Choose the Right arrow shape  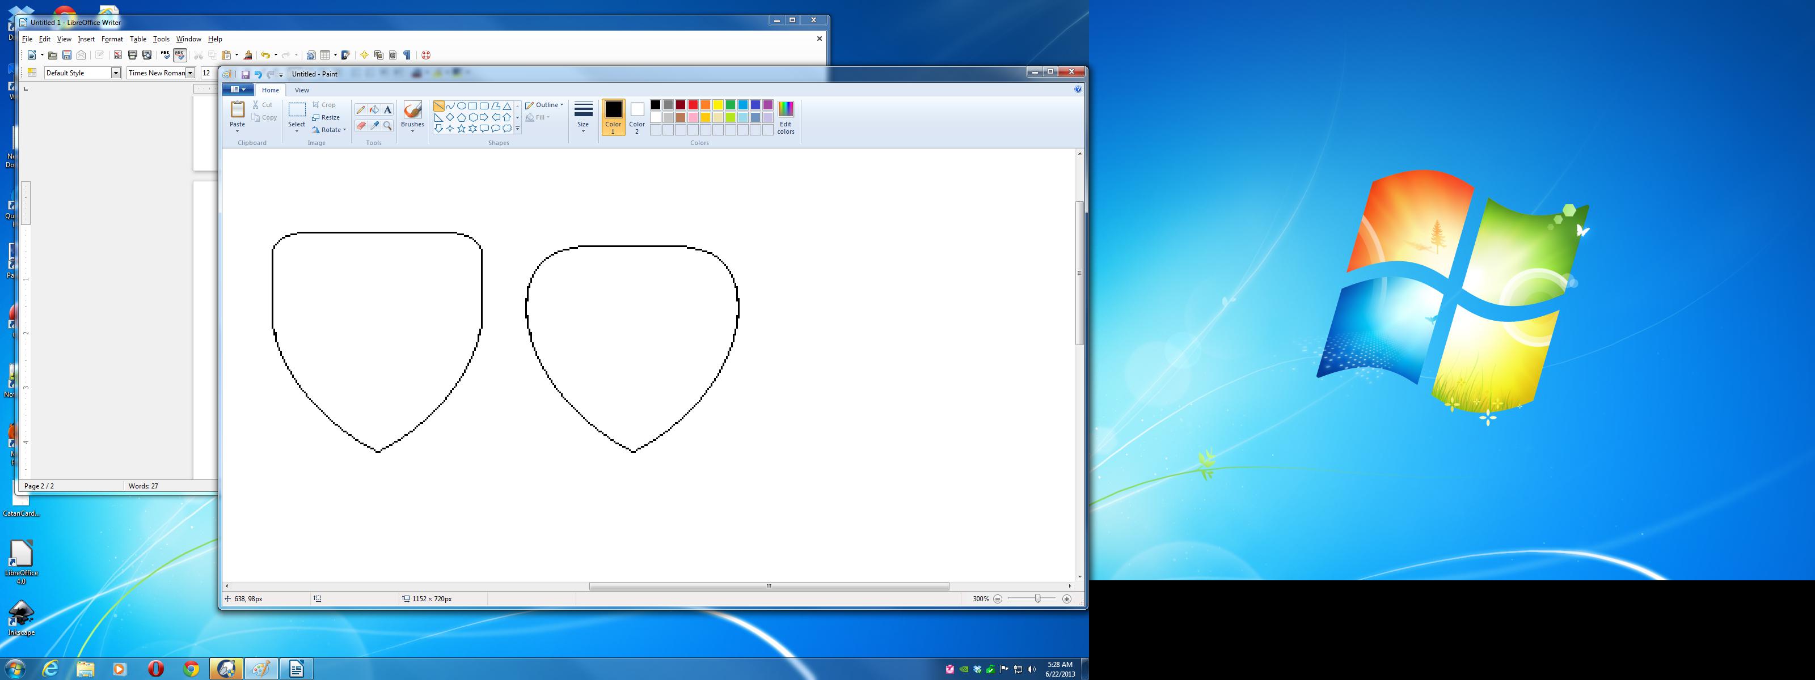click(484, 117)
